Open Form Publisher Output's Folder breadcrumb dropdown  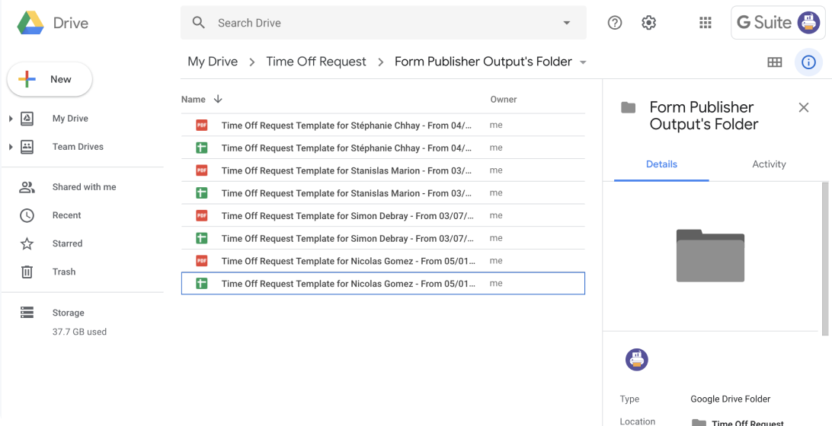coord(583,62)
